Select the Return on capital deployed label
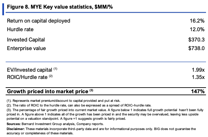208x137 pixels. click(39, 21)
